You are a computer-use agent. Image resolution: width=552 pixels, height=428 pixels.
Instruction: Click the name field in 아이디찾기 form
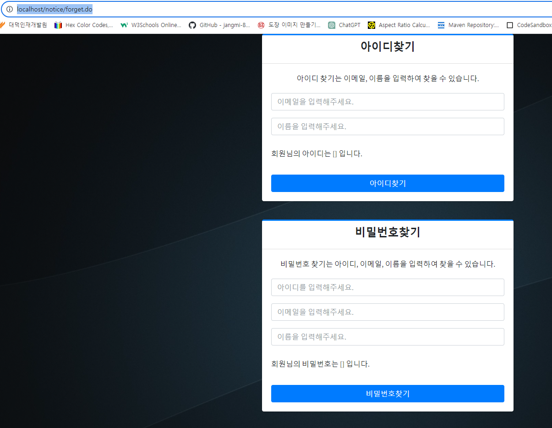(x=388, y=126)
